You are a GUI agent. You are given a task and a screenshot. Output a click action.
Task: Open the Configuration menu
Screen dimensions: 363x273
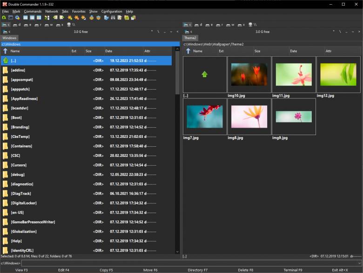[112, 11]
